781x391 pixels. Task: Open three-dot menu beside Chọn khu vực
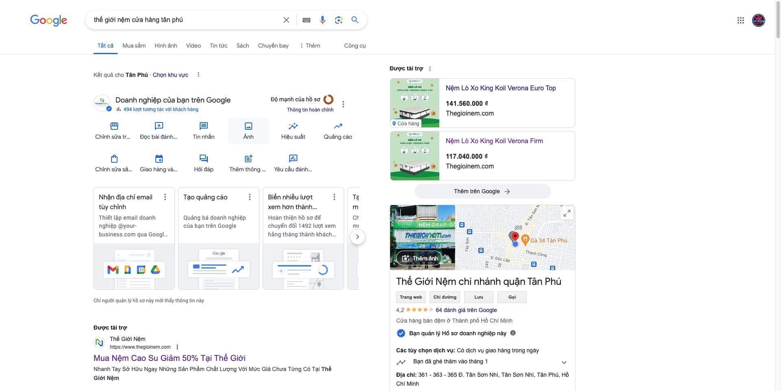tap(199, 74)
